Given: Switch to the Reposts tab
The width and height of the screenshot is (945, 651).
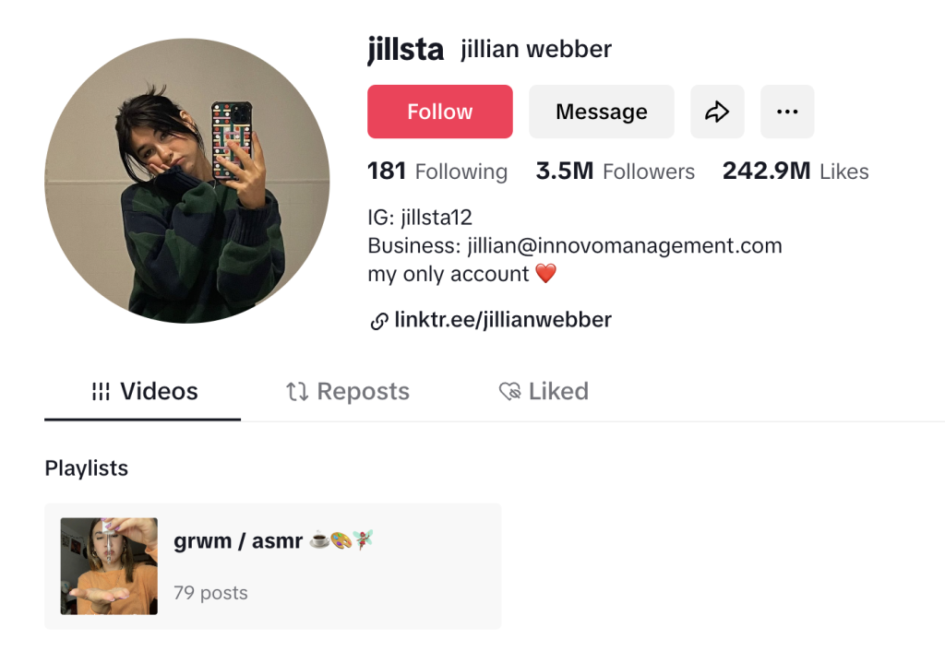Looking at the screenshot, I should 347,392.
